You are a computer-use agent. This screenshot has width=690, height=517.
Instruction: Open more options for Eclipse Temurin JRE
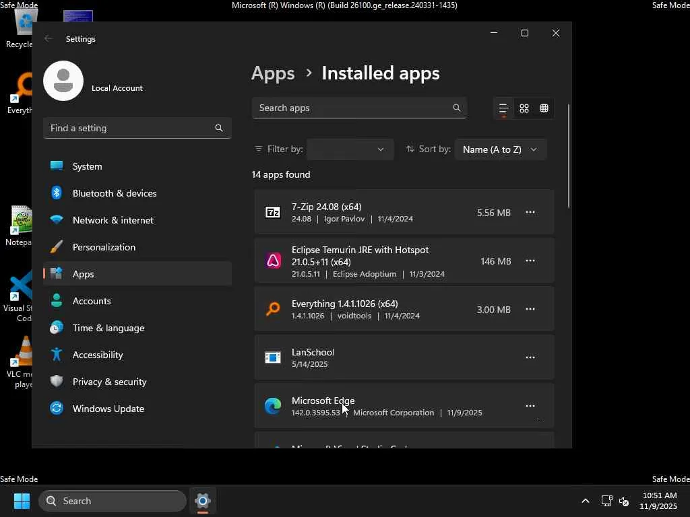tap(530, 261)
